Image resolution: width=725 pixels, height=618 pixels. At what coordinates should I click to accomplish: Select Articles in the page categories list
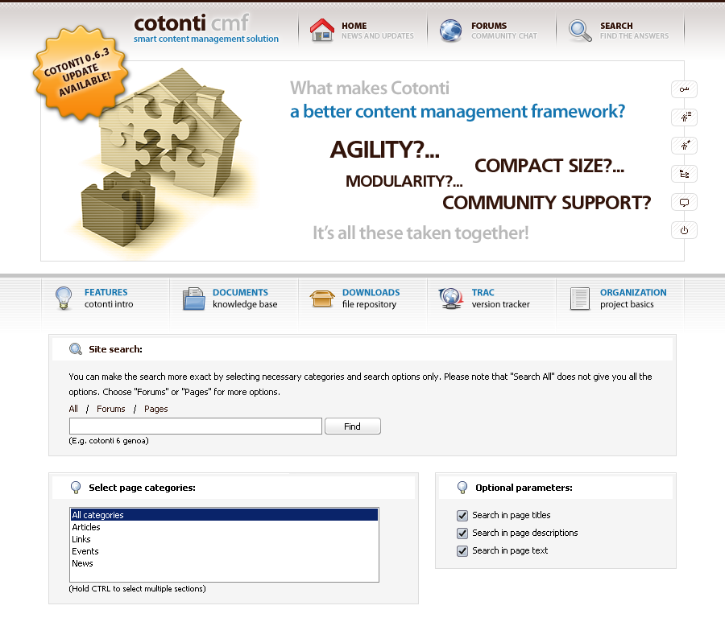(86, 527)
